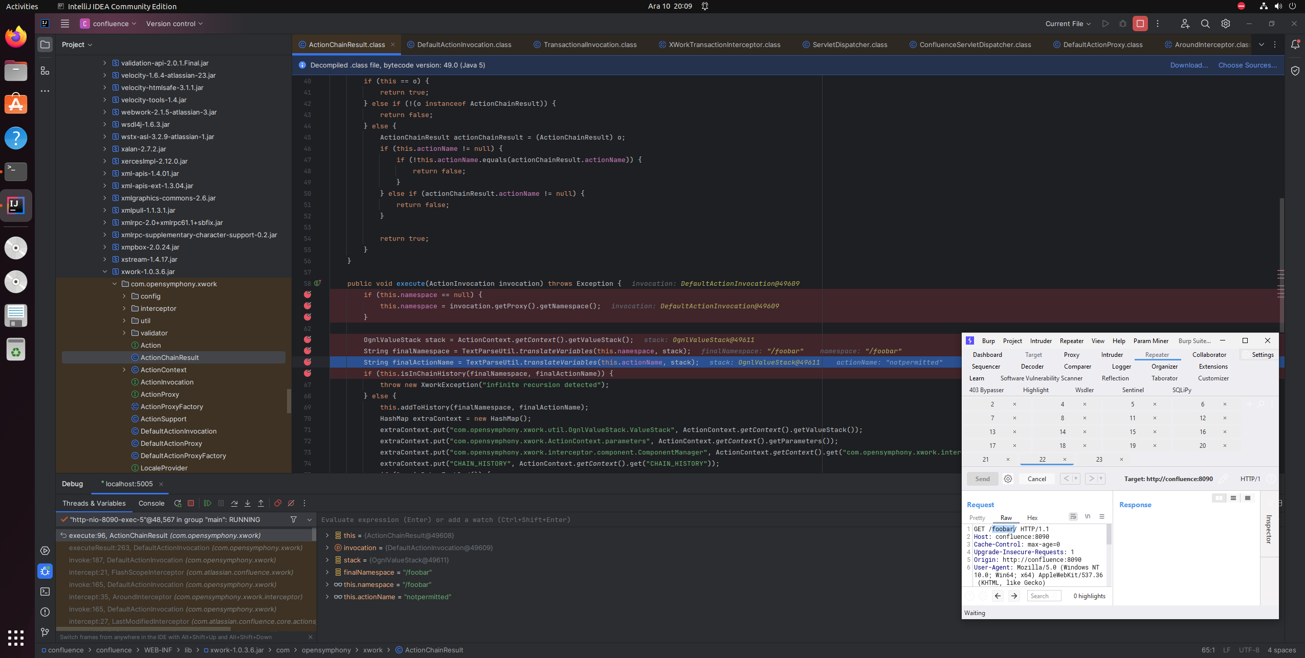Expand the 'invocation' variable
This screenshot has width=1305, height=658.
[x=327, y=548]
